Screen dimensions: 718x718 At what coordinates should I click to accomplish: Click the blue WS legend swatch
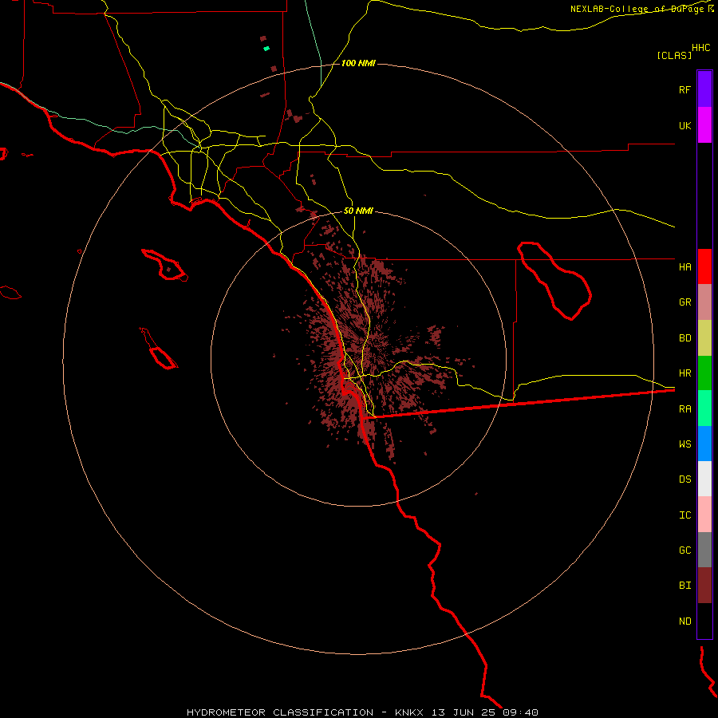[704, 444]
